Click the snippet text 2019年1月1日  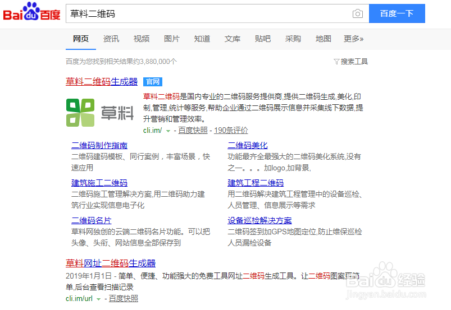point(89,276)
